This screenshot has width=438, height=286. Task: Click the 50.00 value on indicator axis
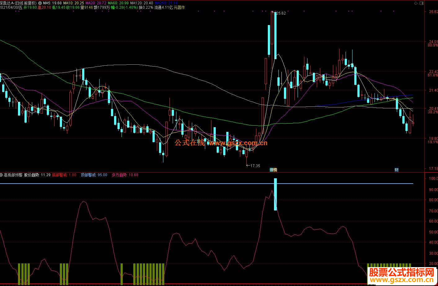(433, 232)
